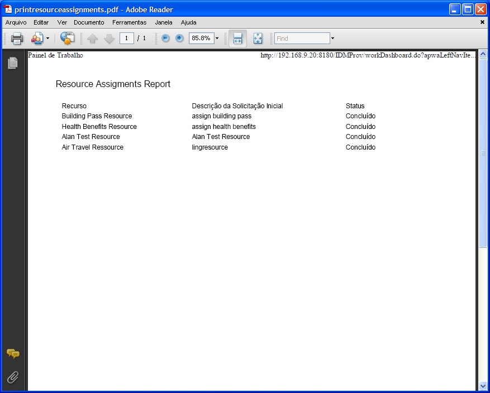490x393 pixels.
Task: Open the Comments panel icon
Action: [13, 354]
